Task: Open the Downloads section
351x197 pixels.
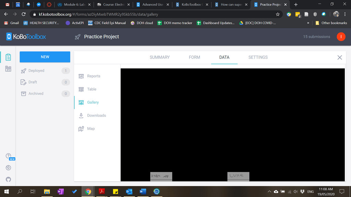Action: pyautogui.click(x=81, y=115)
